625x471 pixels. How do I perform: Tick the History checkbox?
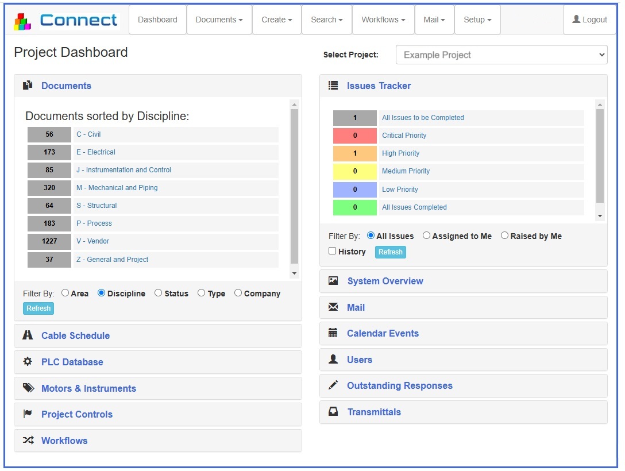click(x=333, y=251)
